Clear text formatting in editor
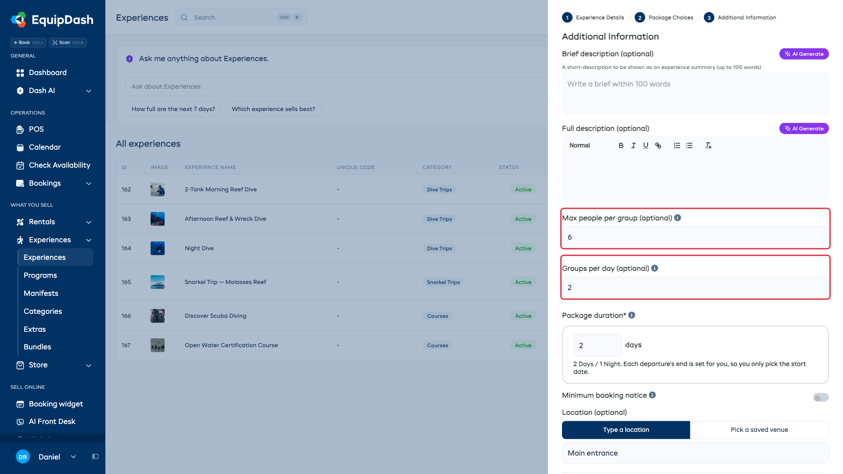This screenshot has width=843, height=474. pos(708,146)
